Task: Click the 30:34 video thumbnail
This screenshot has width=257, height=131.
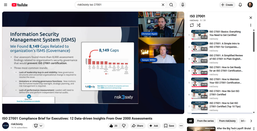Action: (200, 94)
